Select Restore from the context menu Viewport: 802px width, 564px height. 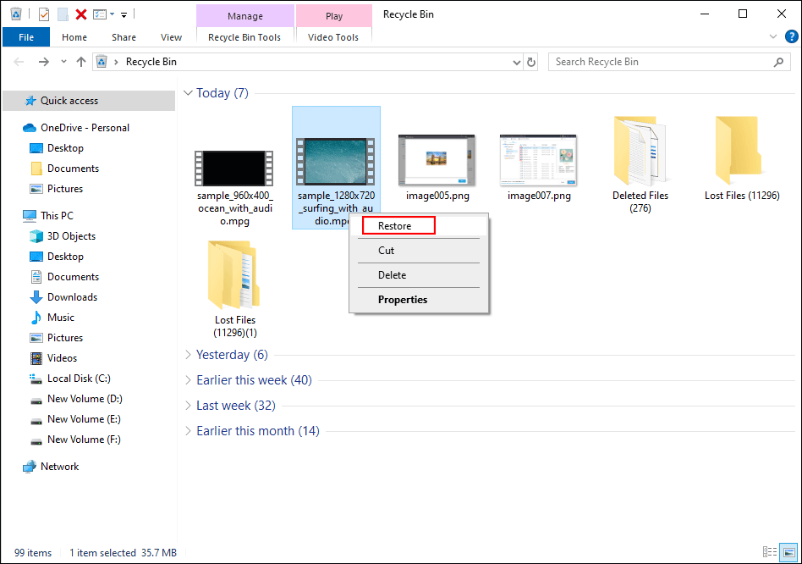tap(398, 225)
